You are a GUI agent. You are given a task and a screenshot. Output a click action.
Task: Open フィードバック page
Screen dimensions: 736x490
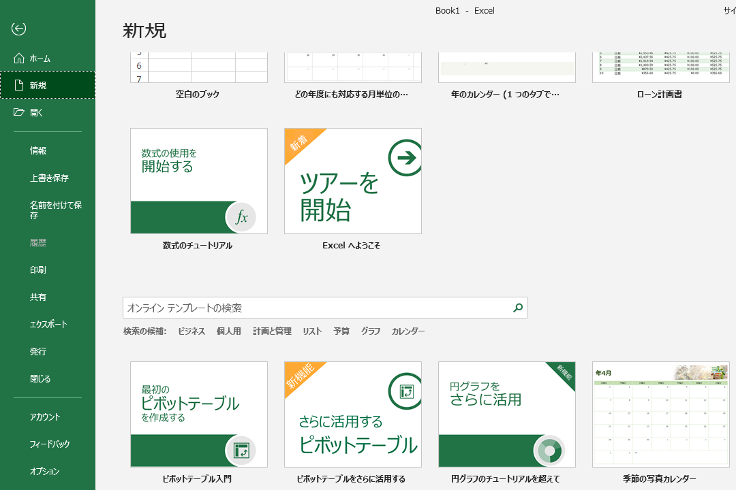point(48,444)
